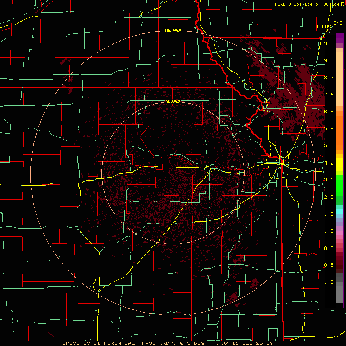Click the 9.8 value on the scale

[x=329, y=43]
